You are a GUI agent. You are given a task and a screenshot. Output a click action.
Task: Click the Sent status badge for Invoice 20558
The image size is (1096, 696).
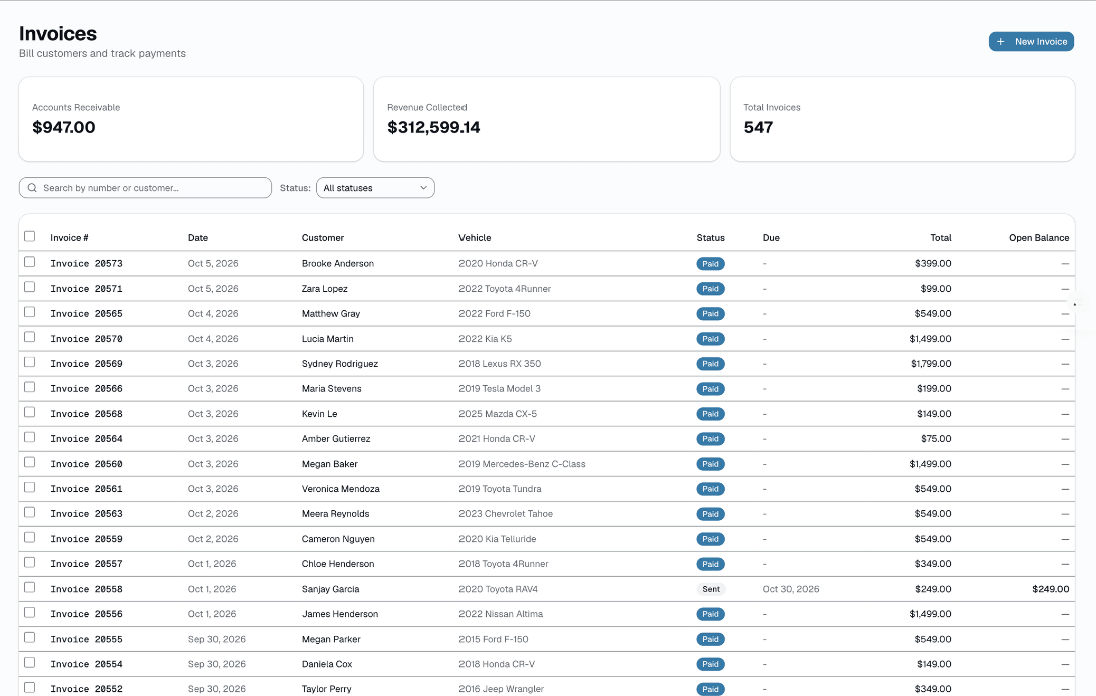pos(711,589)
